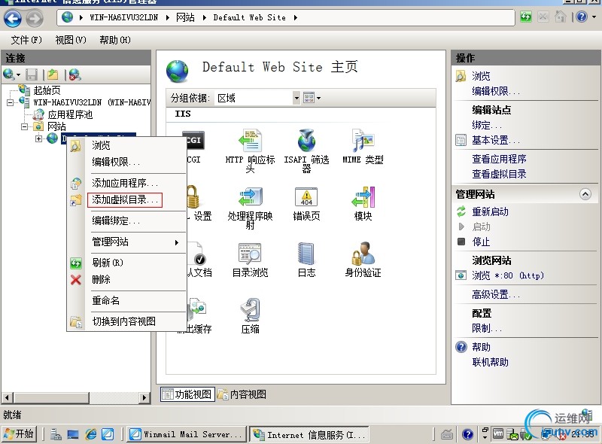The width and height of the screenshot is (602, 444).
Task: Click the view mode icon beside 分组依据
Action: [x=309, y=98]
